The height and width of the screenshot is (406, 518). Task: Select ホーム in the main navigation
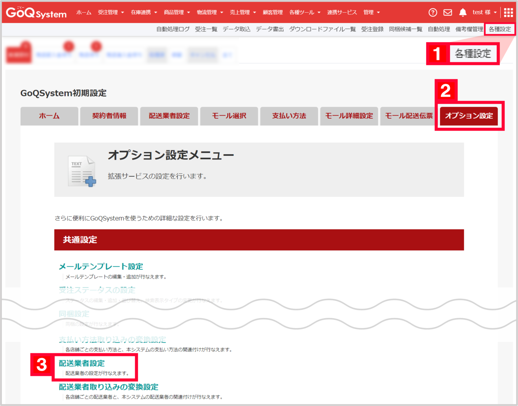point(83,12)
